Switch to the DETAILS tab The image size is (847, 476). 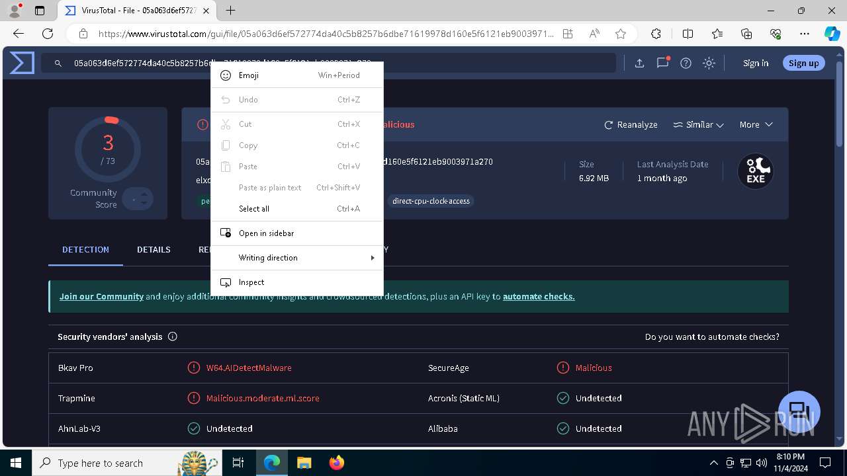click(x=154, y=250)
